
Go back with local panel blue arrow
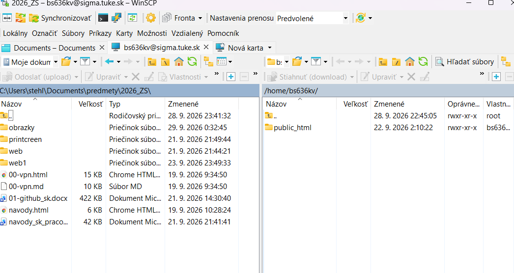[109, 61]
